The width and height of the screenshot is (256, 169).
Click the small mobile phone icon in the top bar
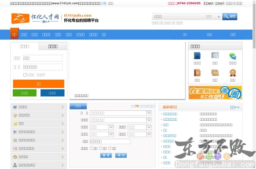pyautogui.click(x=105, y=4)
